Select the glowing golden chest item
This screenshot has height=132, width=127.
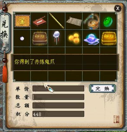point(109,38)
